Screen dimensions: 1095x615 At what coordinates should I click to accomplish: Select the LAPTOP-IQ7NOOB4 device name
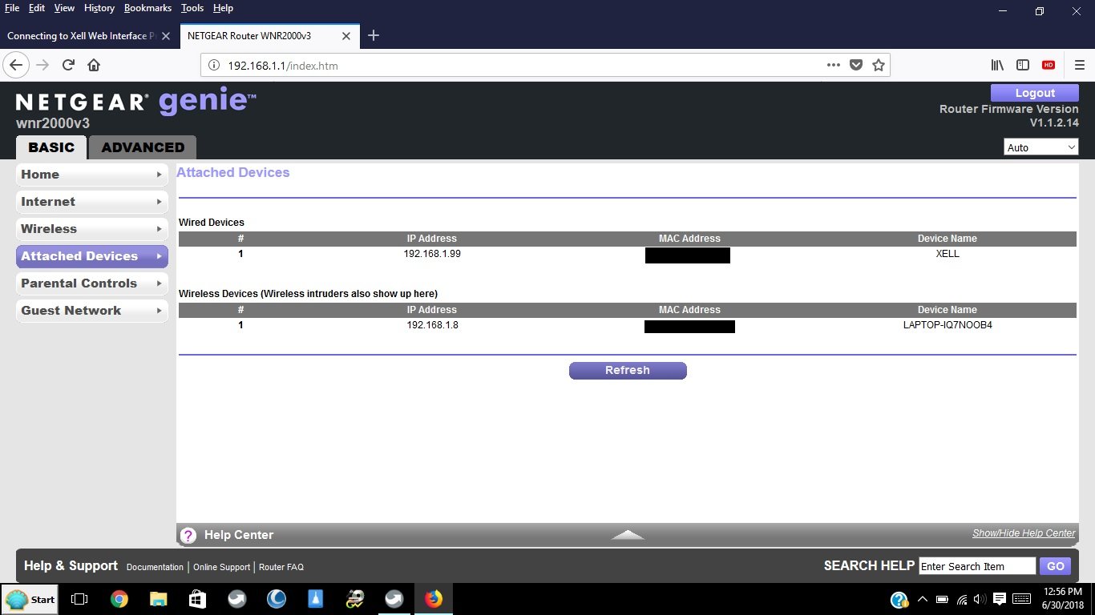click(x=948, y=325)
